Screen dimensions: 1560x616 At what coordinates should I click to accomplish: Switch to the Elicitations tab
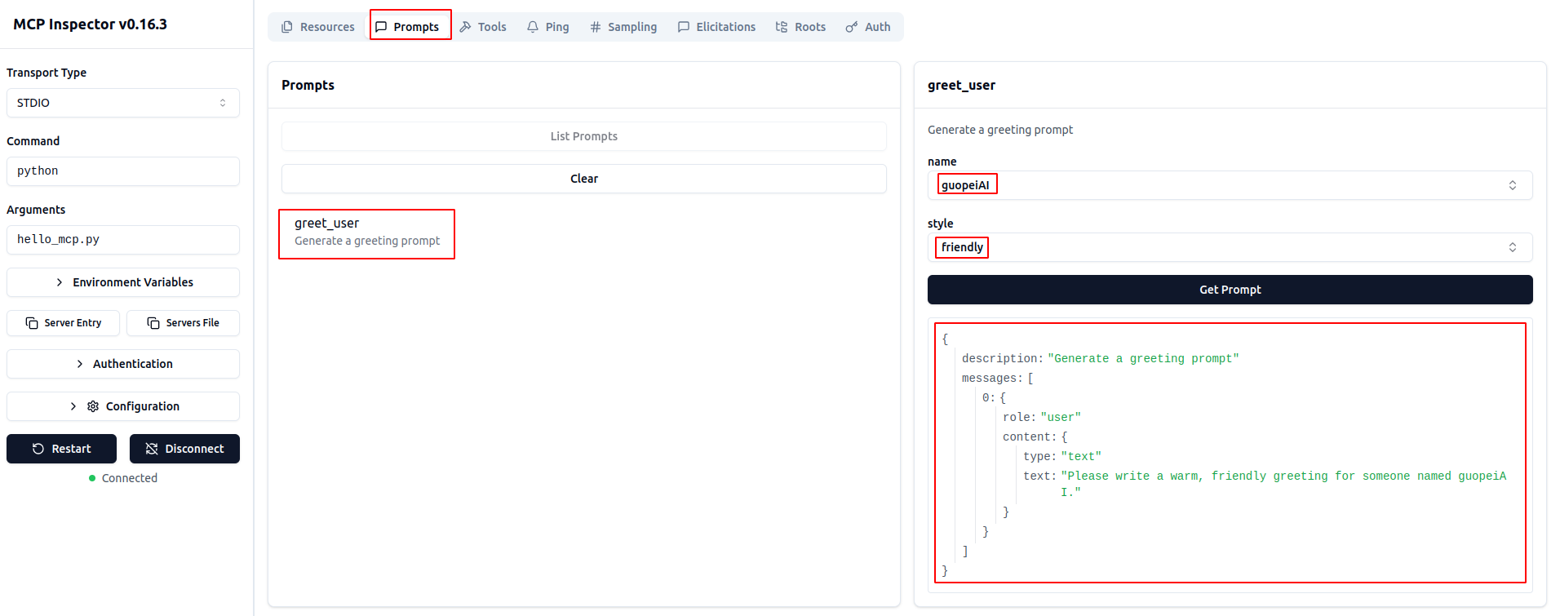(x=717, y=27)
